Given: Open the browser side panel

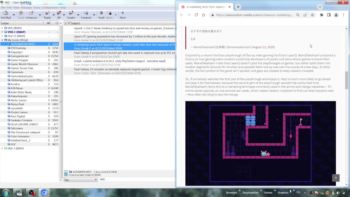Looking at the screenshot, I should 329,15.
